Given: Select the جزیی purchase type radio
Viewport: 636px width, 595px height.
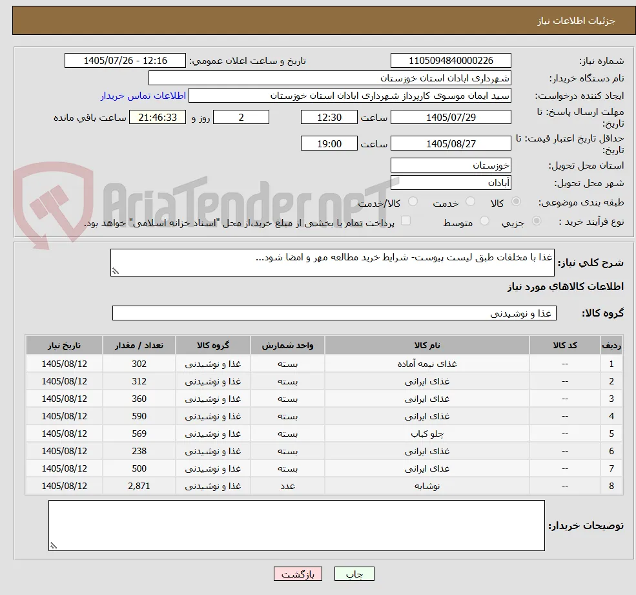Looking at the screenshot, I should point(536,221).
